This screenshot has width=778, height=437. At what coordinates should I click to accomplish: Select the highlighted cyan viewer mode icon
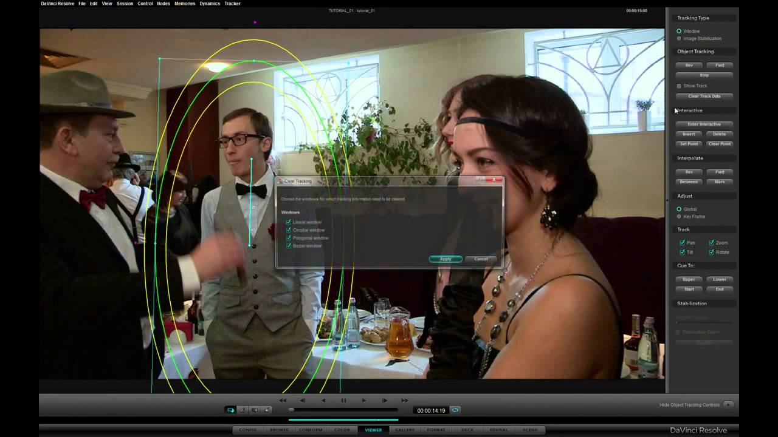pos(230,410)
